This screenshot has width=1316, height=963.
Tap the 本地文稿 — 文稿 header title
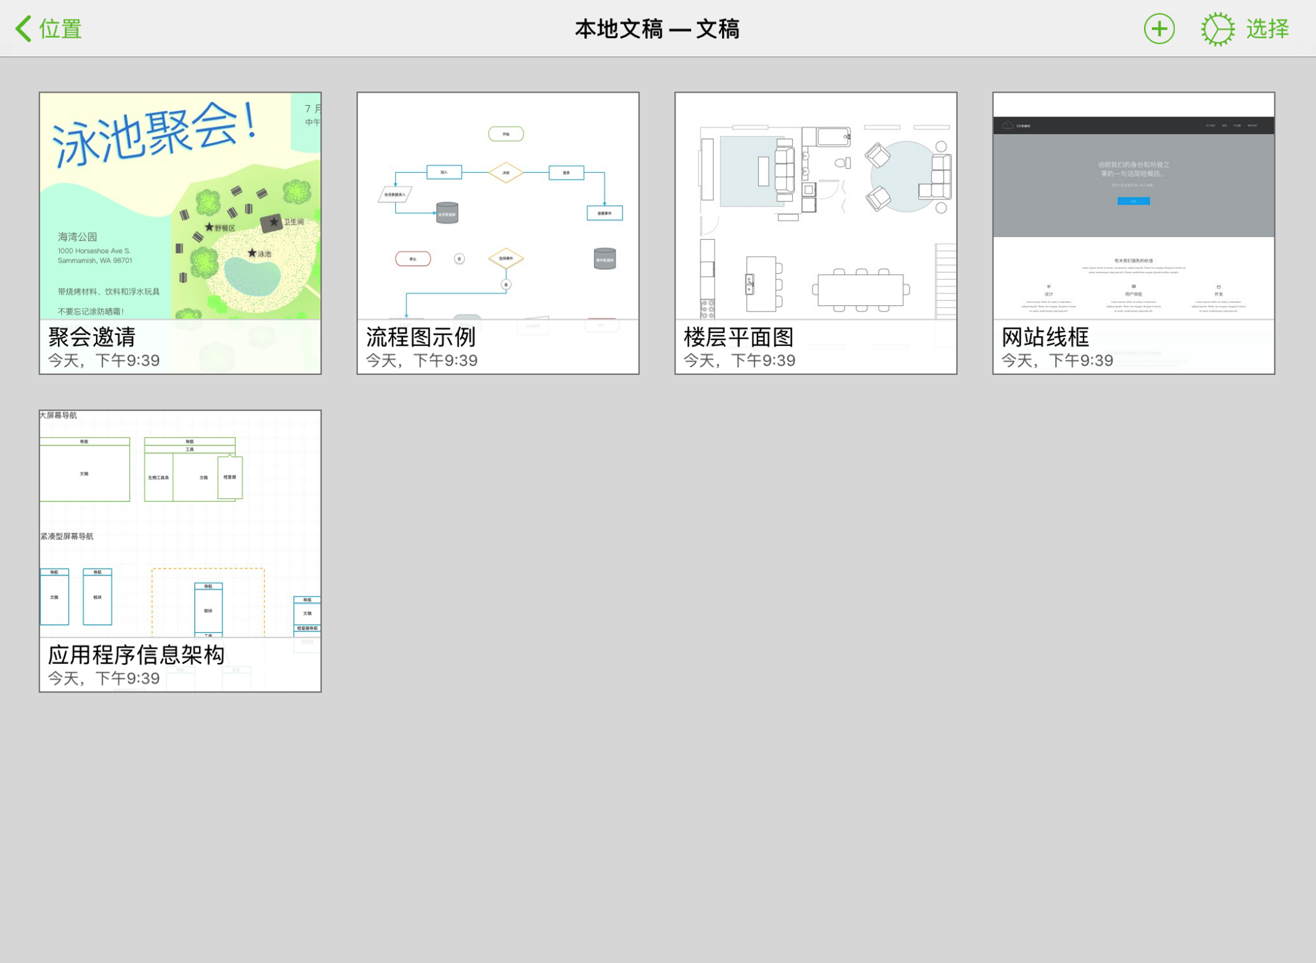click(x=657, y=28)
